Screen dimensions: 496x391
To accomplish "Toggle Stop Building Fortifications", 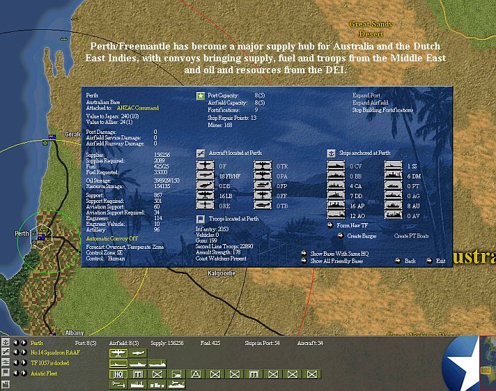I will [382, 110].
